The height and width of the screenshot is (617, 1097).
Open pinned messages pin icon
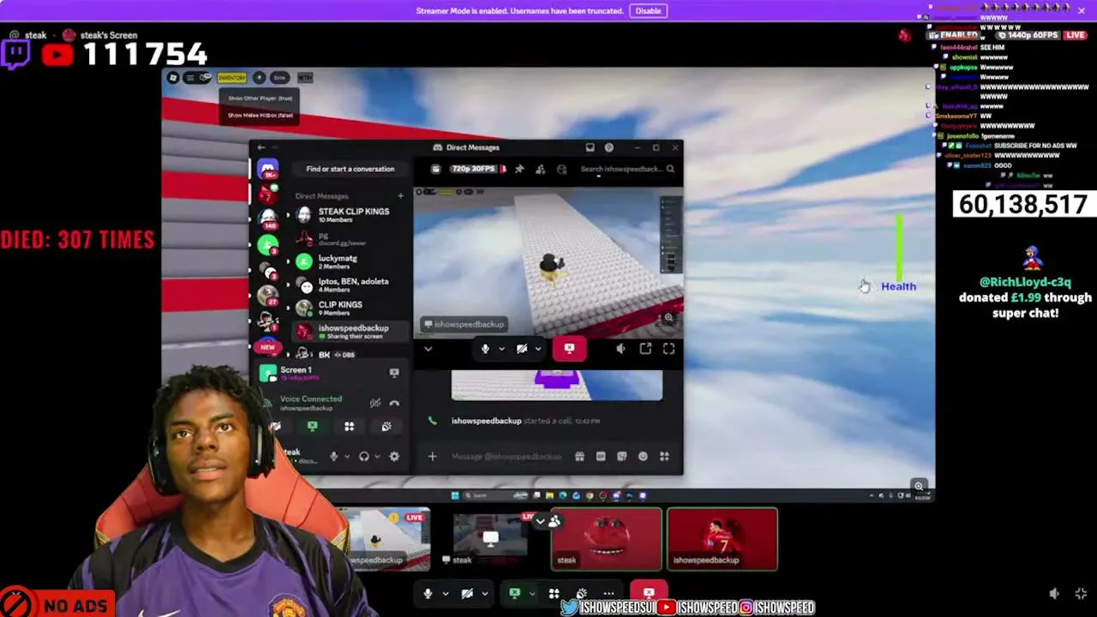click(x=519, y=169)
